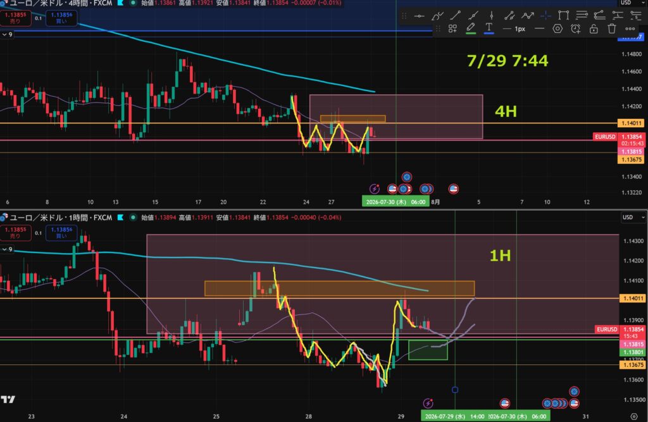
Task: Click the ユーロ/米ドル・4時間 symbol title
Action: click(x=60, y=3)
